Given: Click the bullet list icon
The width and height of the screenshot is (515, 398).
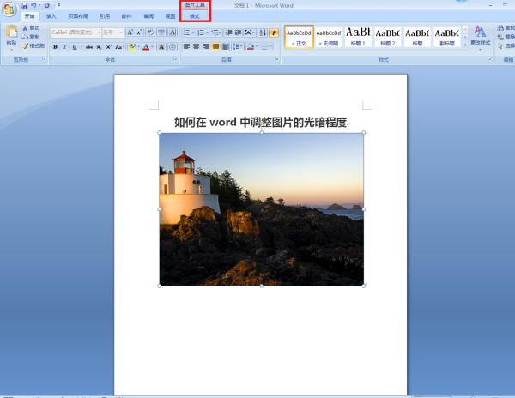Looking at the screenshot, I should 186,33.
